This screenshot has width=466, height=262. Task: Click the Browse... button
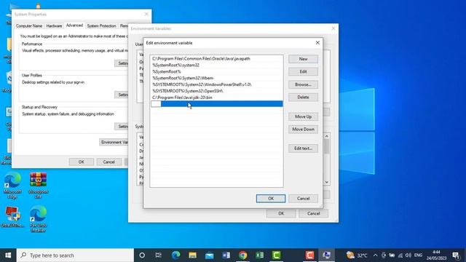coord(303,84)
